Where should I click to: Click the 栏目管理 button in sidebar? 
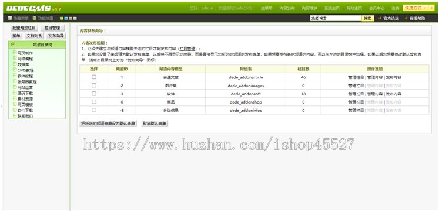tap(52, 28)
